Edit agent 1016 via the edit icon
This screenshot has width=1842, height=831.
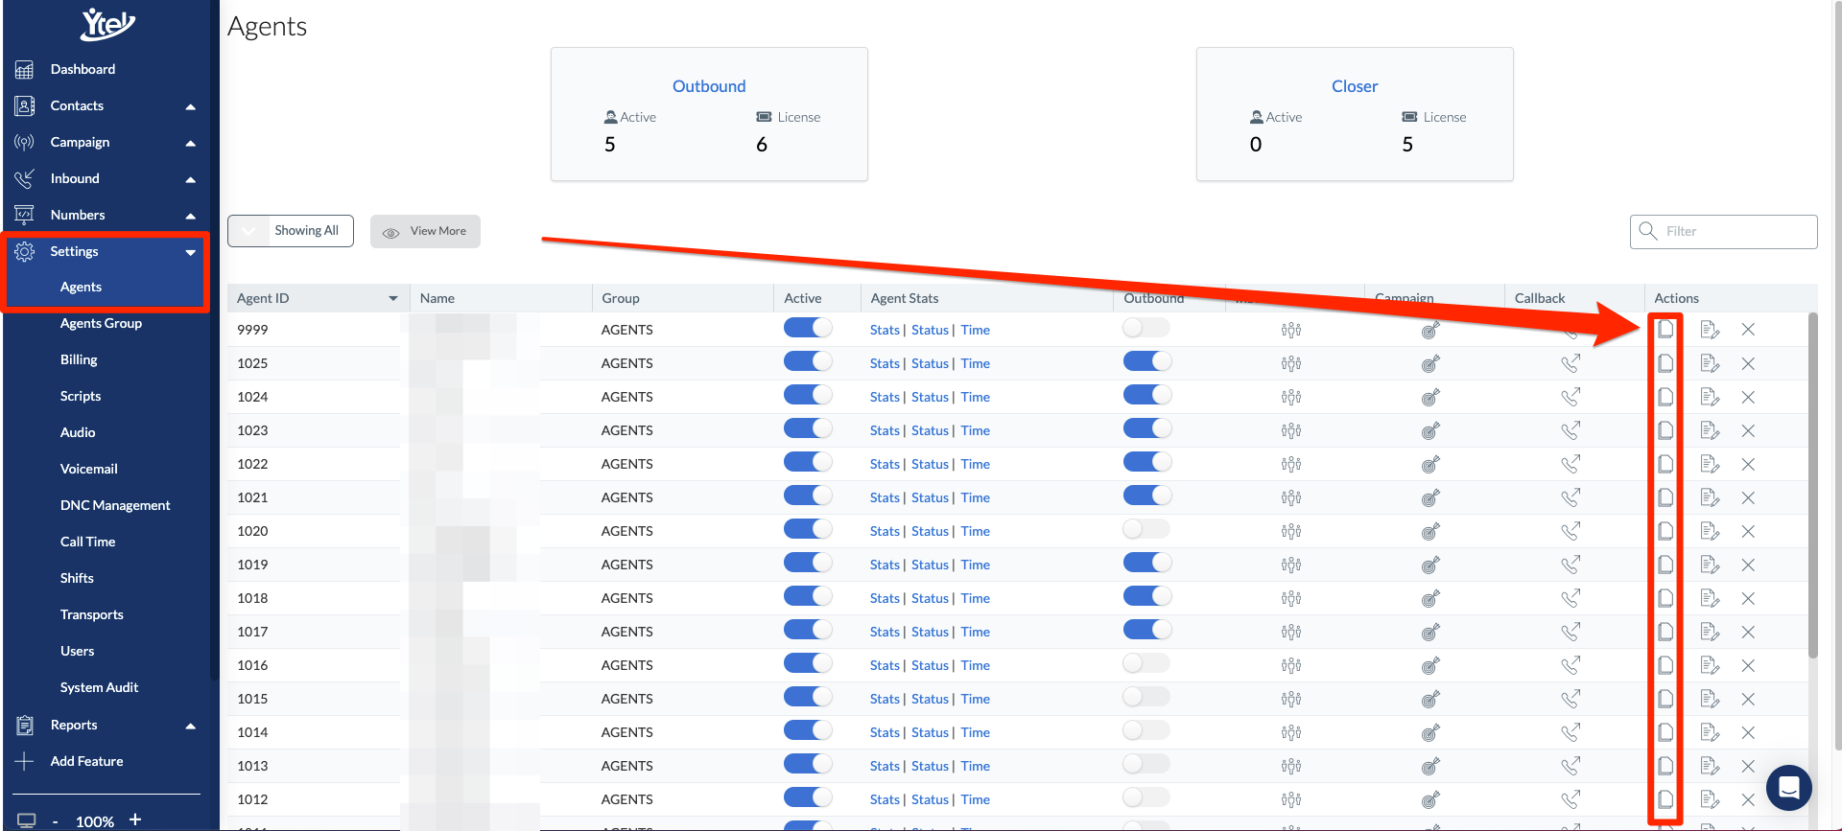(1710, 665)
